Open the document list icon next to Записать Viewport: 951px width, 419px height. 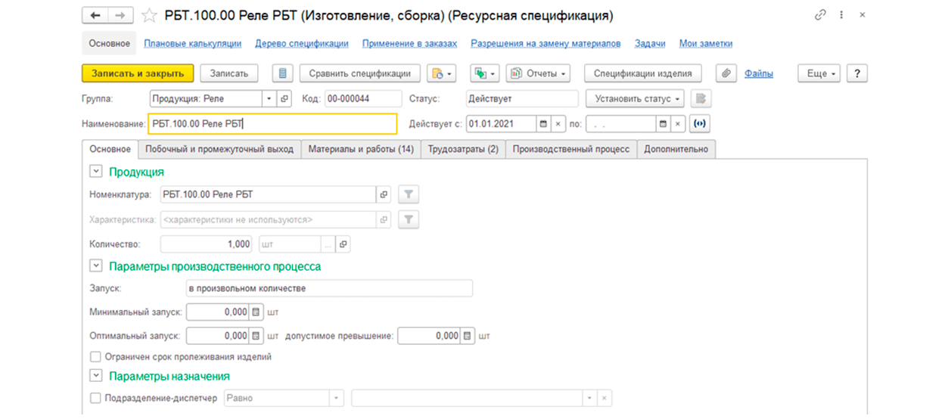[x=283, y=73]
